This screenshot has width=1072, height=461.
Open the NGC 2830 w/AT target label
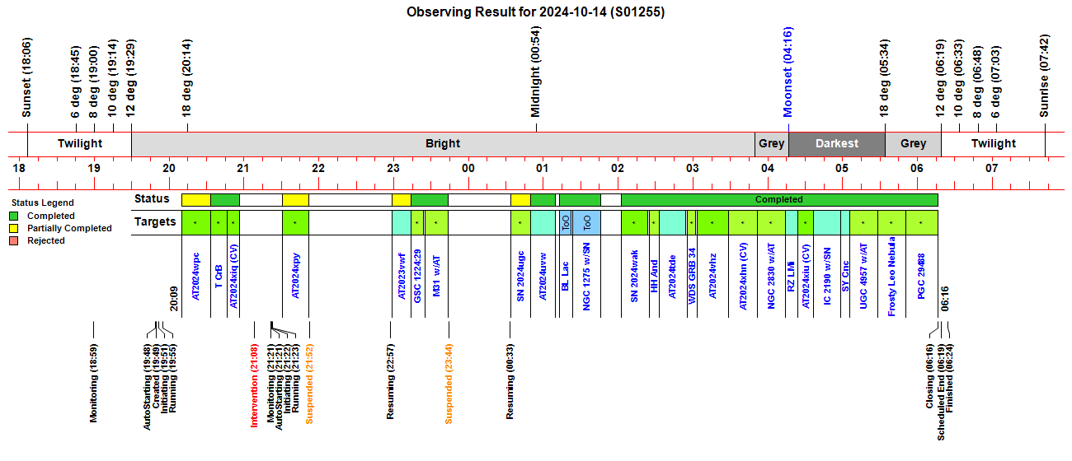[x=771, y=277]
